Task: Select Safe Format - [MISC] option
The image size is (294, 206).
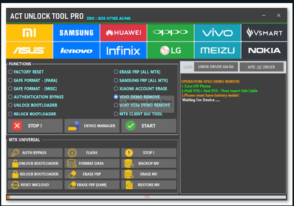Action: (x=32, y=89)
